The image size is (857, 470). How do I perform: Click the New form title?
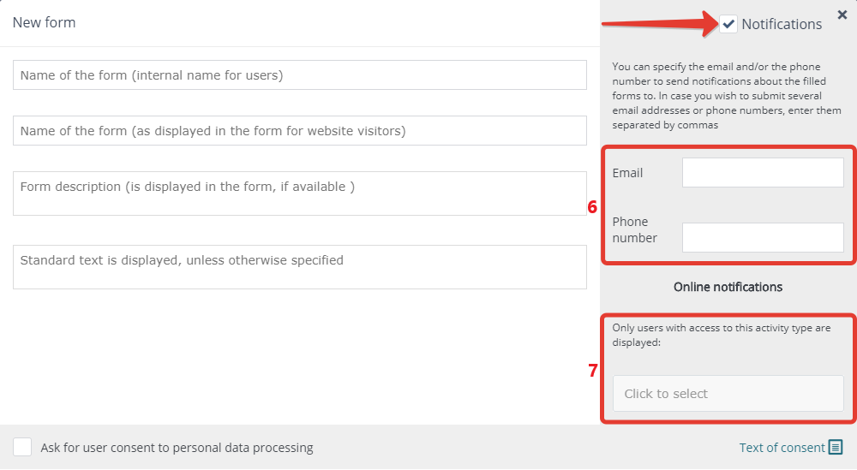tap(45, 22)
